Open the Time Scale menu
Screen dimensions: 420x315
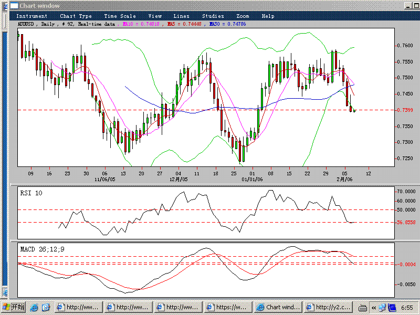120,16
